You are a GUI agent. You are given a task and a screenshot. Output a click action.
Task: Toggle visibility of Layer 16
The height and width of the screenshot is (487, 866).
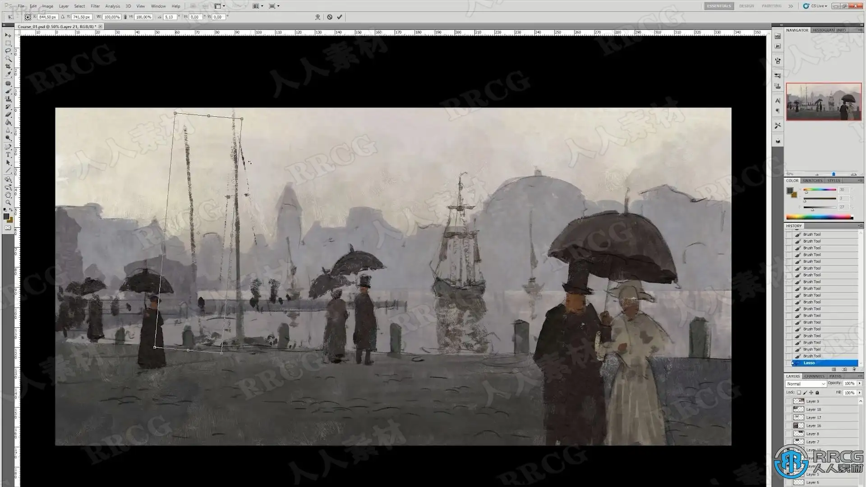click(x=789, y=426)
